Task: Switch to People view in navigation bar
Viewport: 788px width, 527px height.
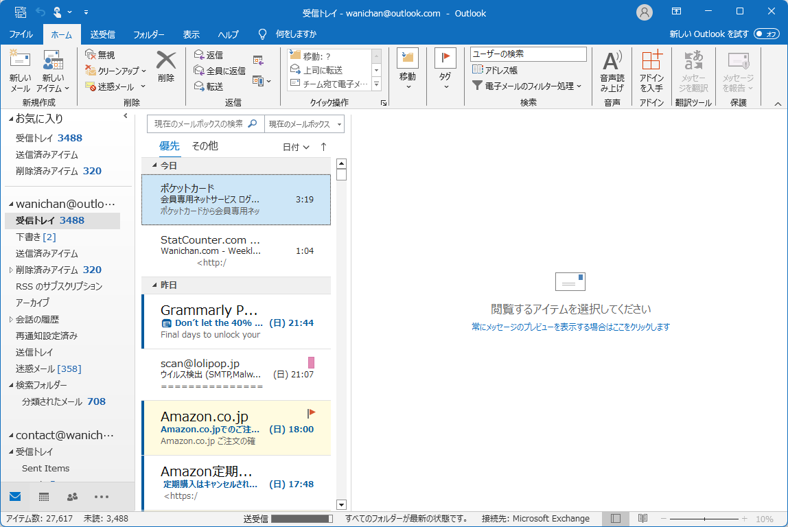Action: pos(72,497)
